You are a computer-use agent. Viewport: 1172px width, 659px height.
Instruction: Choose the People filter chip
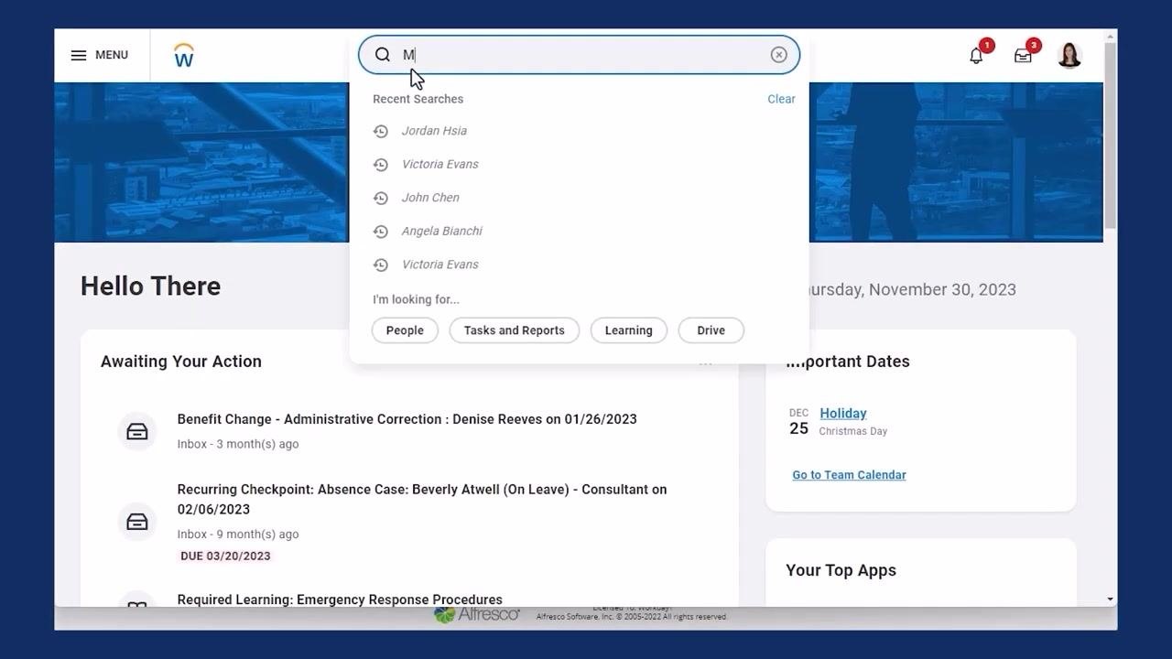[405, 330]
